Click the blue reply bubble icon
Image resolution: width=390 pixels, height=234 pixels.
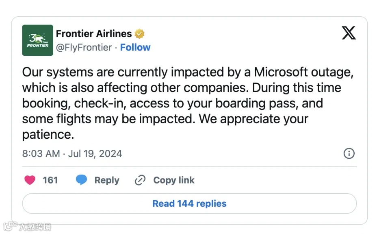click(82, 180)
